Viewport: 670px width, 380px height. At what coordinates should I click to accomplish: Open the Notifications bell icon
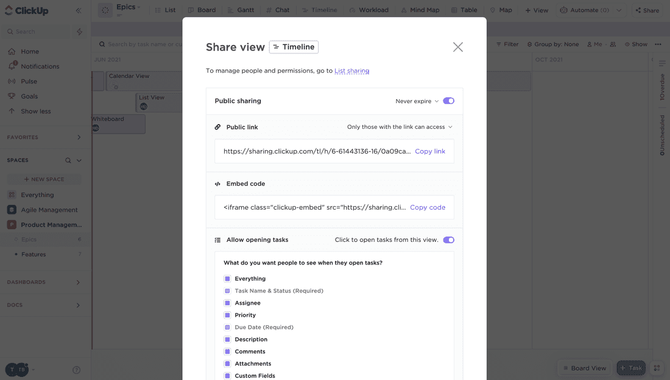coord(12,66)
